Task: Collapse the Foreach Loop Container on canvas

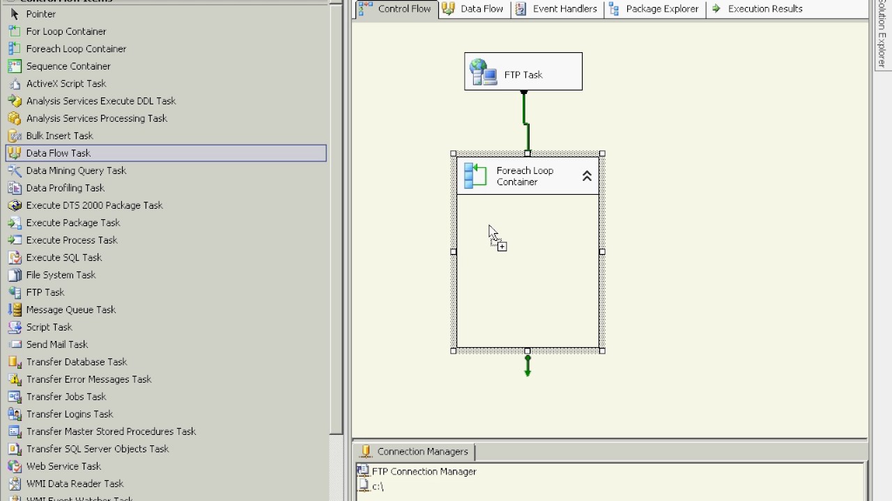Action: (587, 176)
